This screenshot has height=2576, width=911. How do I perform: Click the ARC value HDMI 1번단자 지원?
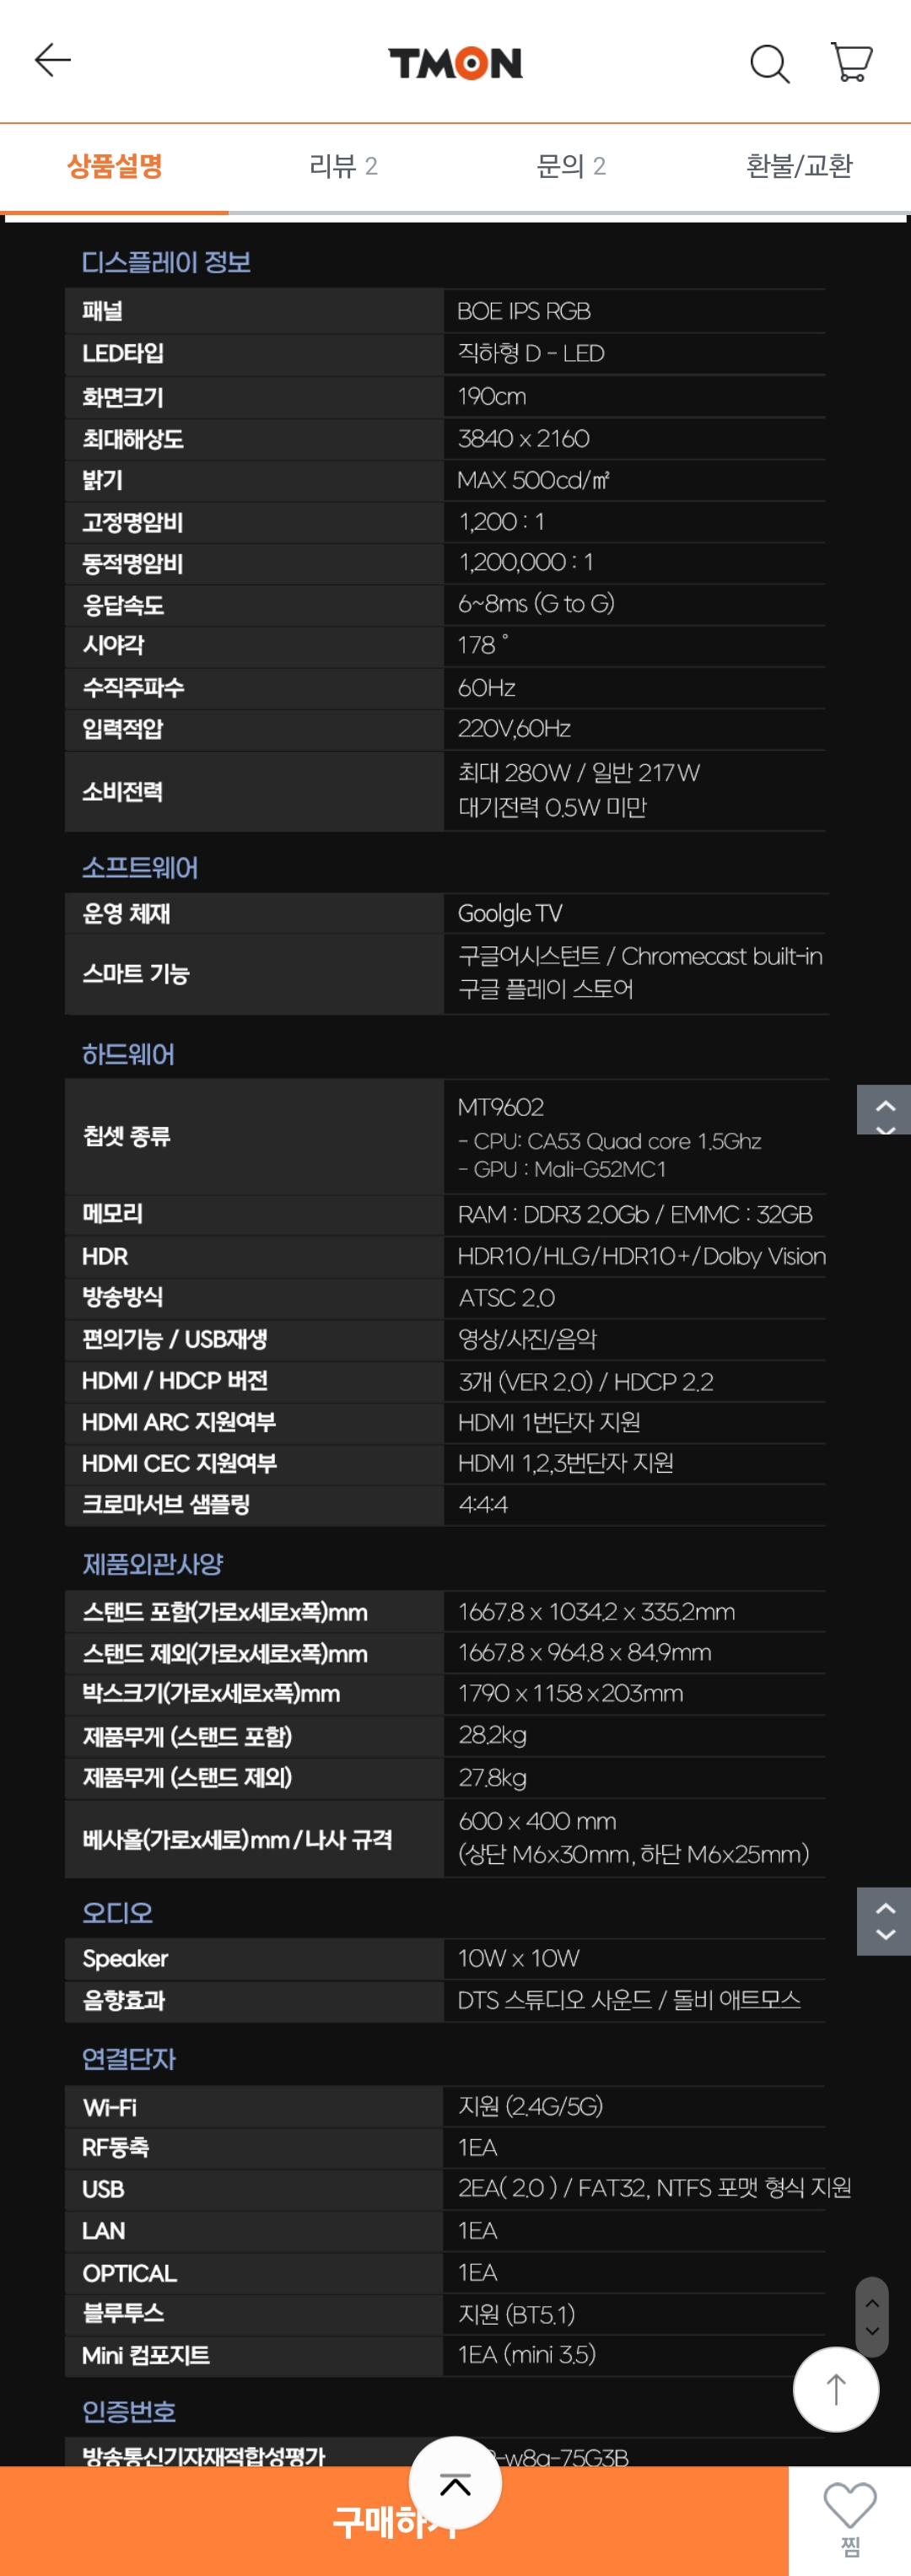549,1422
